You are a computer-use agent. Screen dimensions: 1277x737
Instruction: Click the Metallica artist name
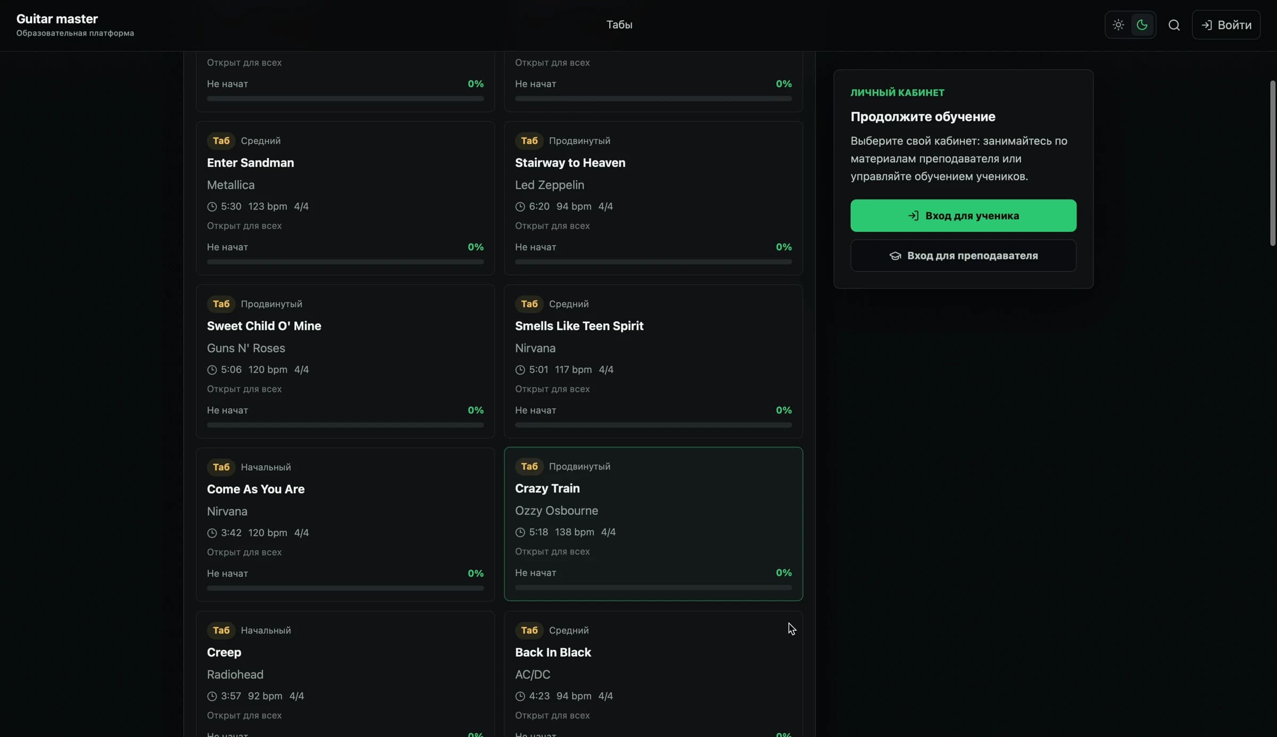tap(231, 186)
